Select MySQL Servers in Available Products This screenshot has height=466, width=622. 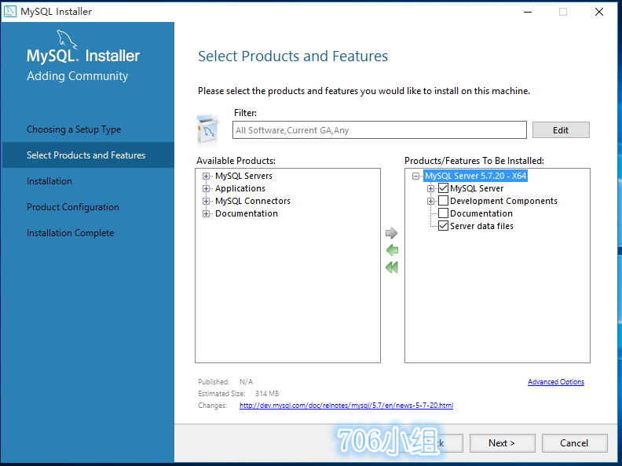(243, 176)
